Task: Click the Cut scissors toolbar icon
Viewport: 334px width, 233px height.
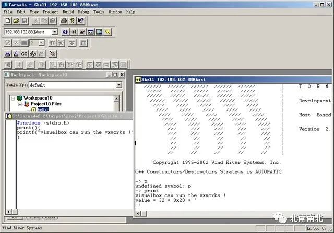Action: click(x=35, y=21)
